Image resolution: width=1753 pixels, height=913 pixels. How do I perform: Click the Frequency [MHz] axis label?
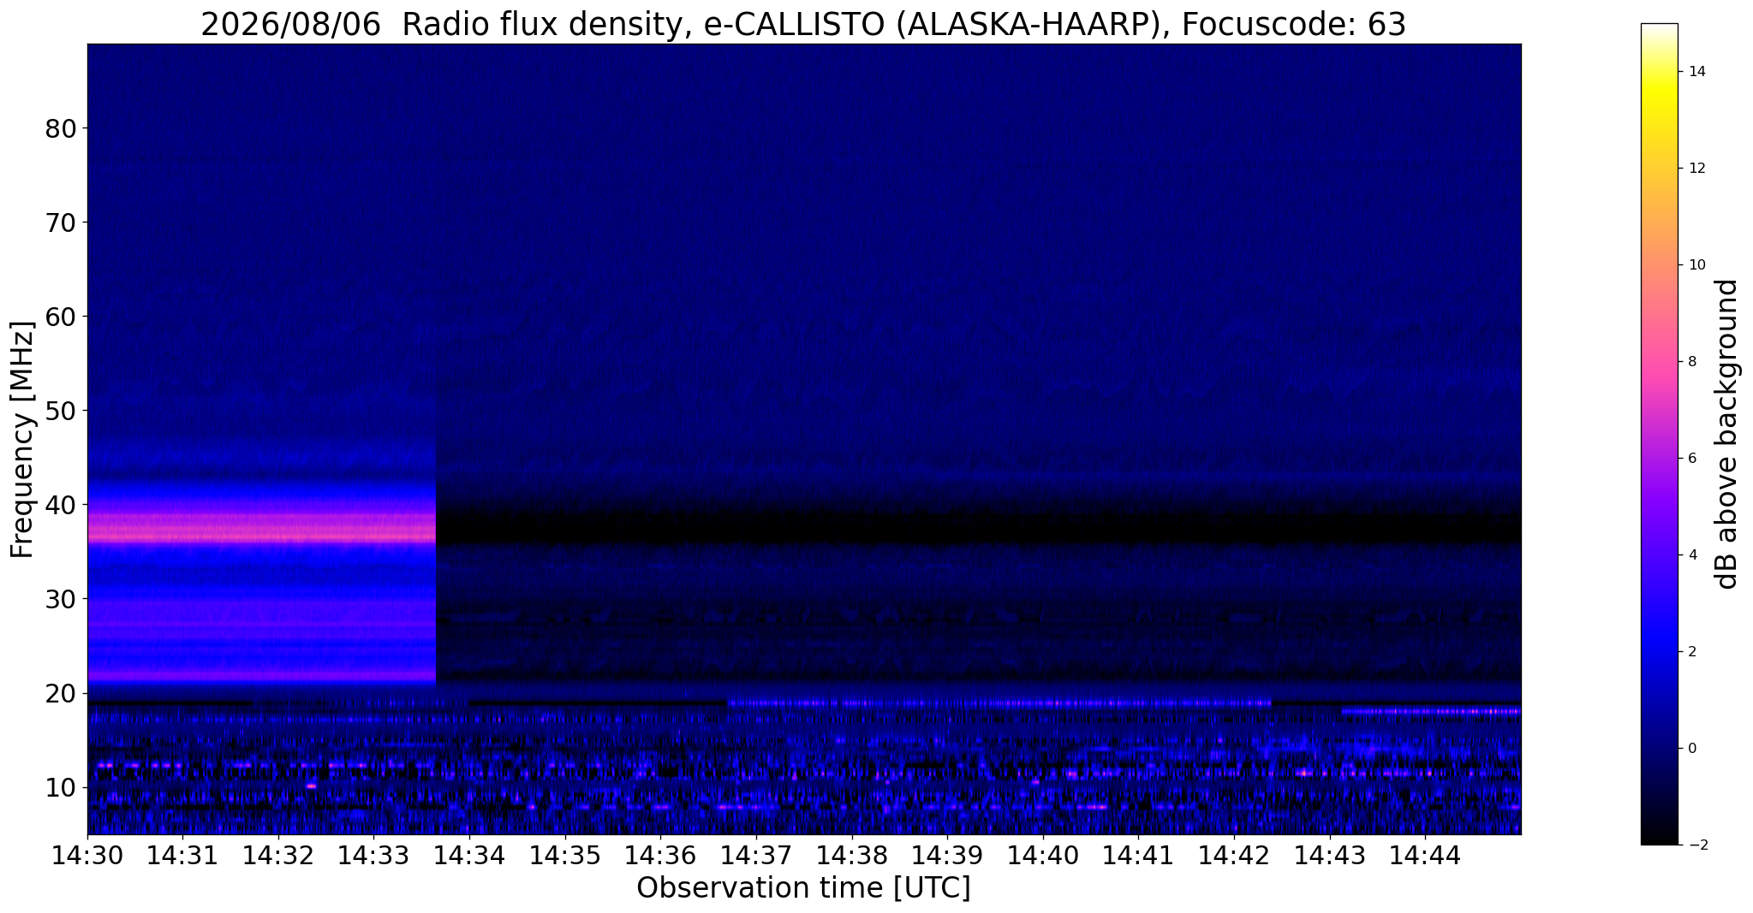coord(22,439)
